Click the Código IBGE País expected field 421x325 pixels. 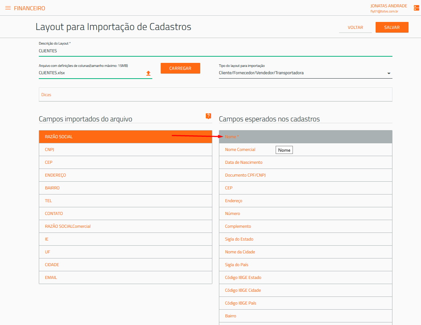coord(306,303)
